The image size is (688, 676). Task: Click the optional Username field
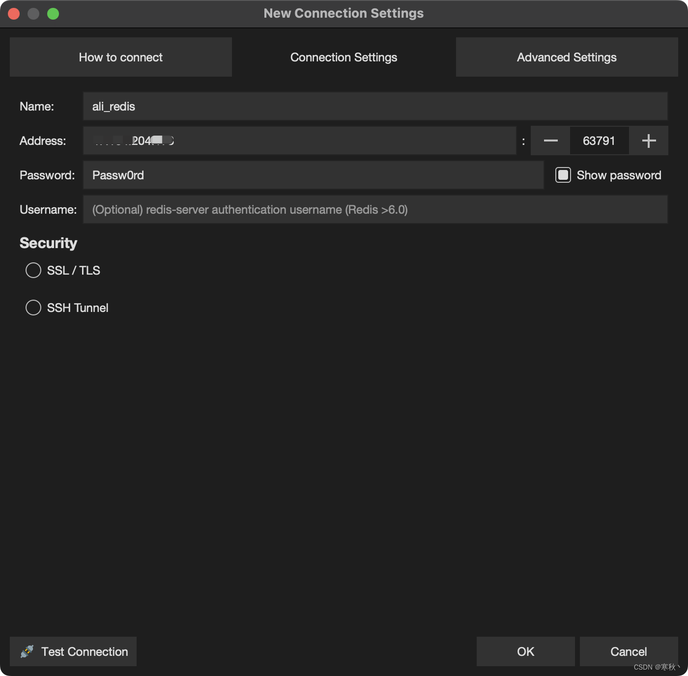coord(344,209)
